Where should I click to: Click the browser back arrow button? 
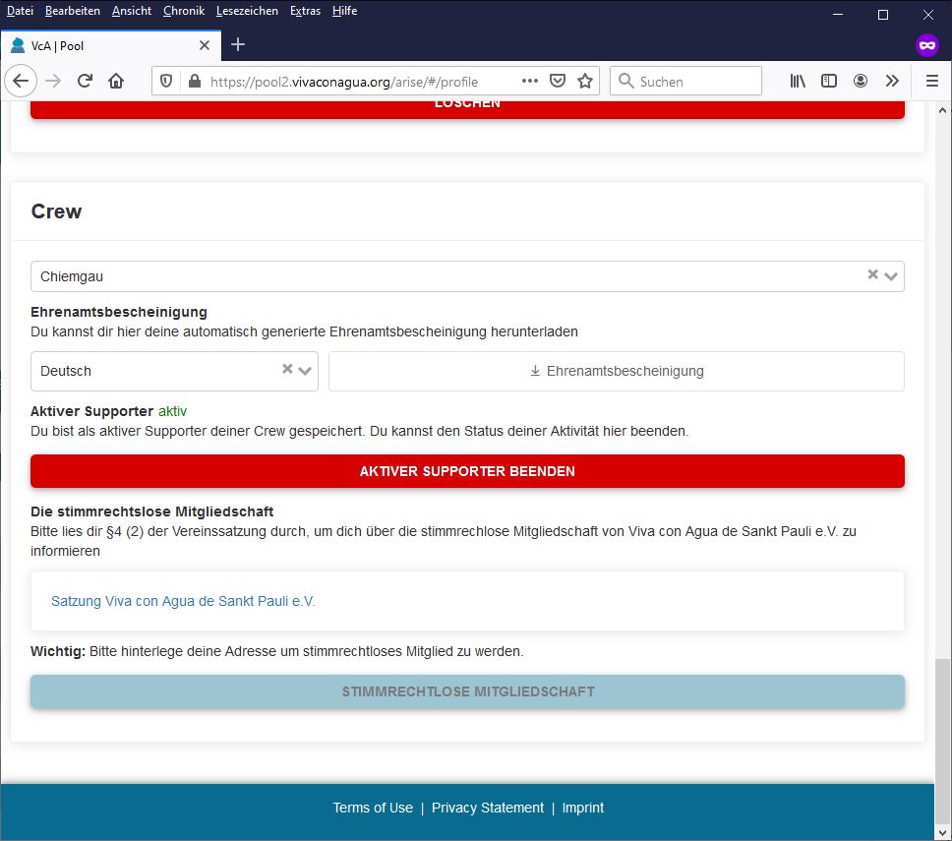pos(21,81)
